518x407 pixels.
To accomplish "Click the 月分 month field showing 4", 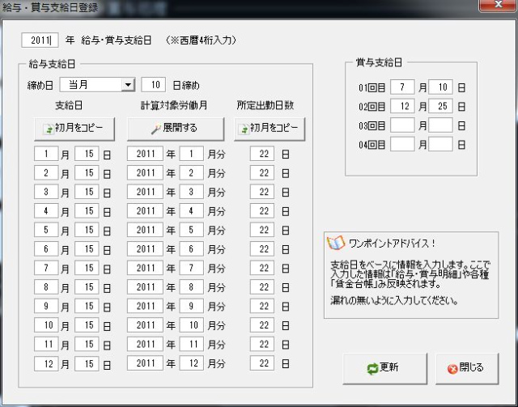I will point(192,210).
